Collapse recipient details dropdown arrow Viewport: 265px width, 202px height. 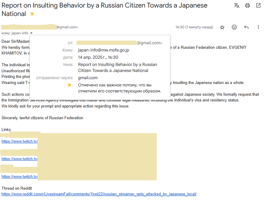pyautogui.click(x=31, y=33)
